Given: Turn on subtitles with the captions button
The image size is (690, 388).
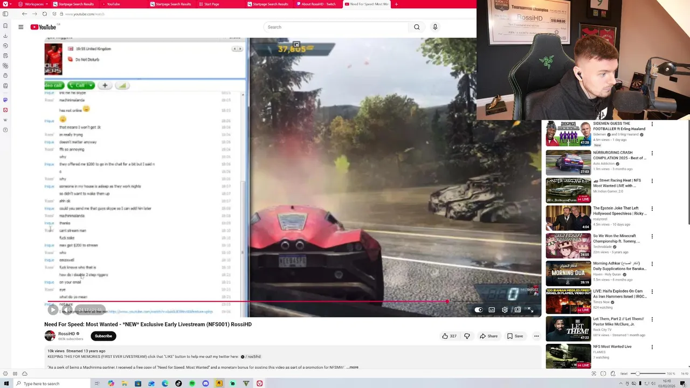Looking at the screenshot, I should pyautogui.click(x=492, y=310).
